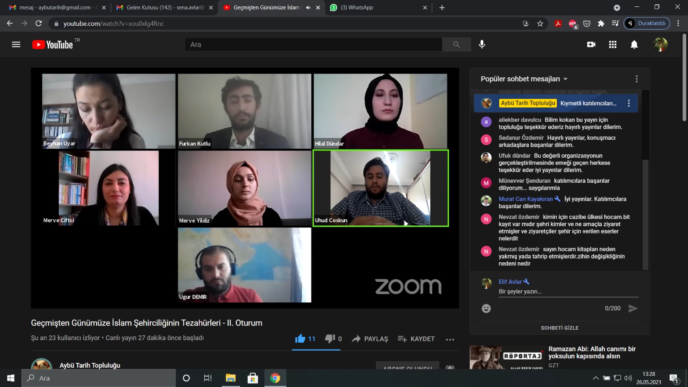Viewport: 688px width, 387px height.
Task: Click the search magnifier button
Action: click(456, 44)
